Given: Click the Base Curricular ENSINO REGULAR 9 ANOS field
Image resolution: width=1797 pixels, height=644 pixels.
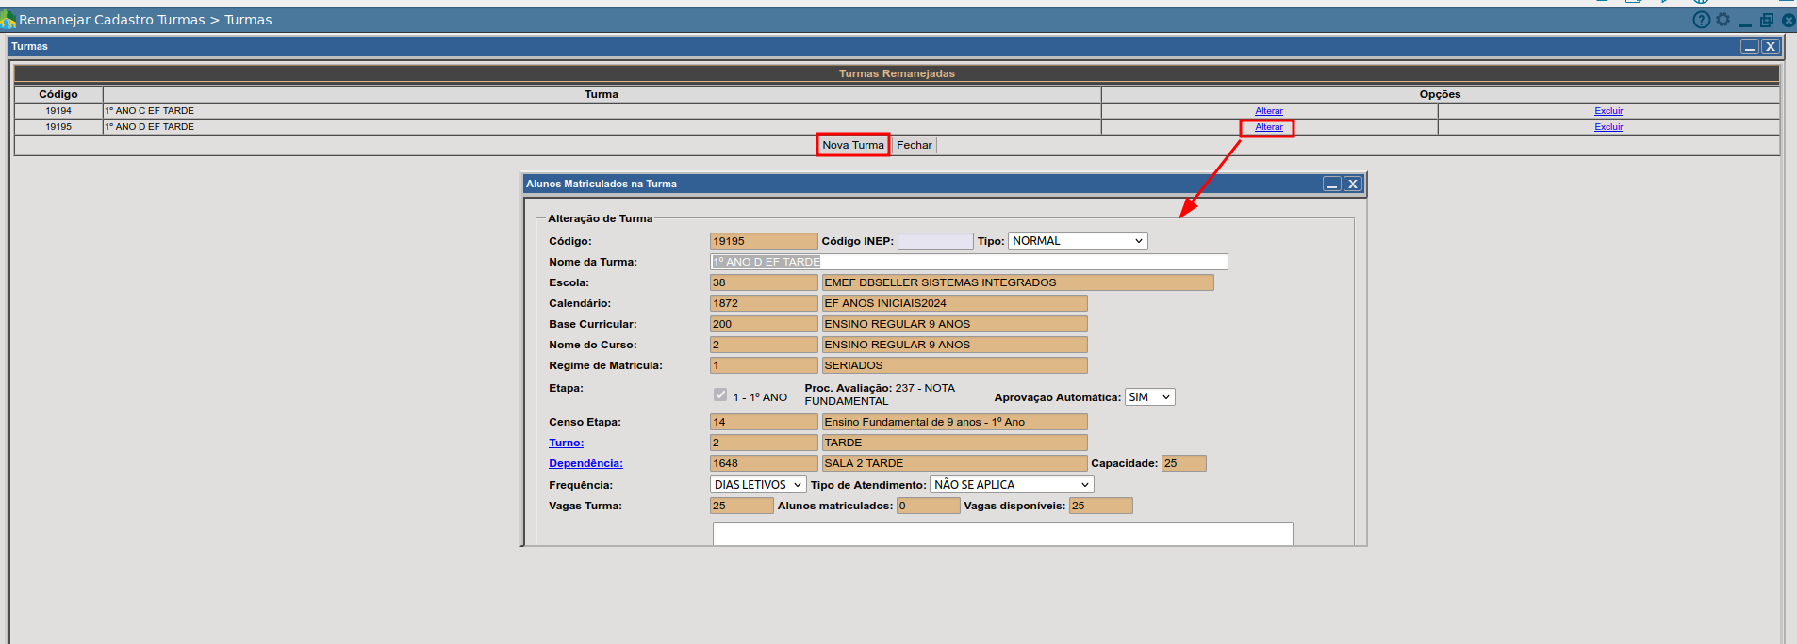Looking at the screenshot, I should click(x=954, y=324).
